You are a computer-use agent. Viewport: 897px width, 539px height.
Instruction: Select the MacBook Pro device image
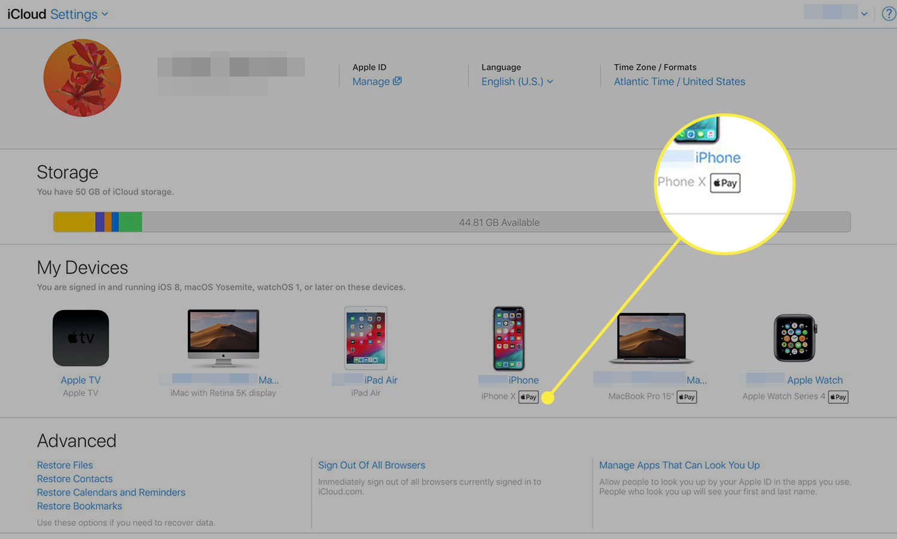point(651,339)
